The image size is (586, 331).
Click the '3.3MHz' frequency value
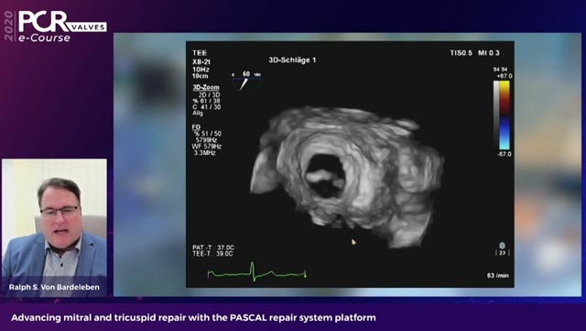[204, 153]
